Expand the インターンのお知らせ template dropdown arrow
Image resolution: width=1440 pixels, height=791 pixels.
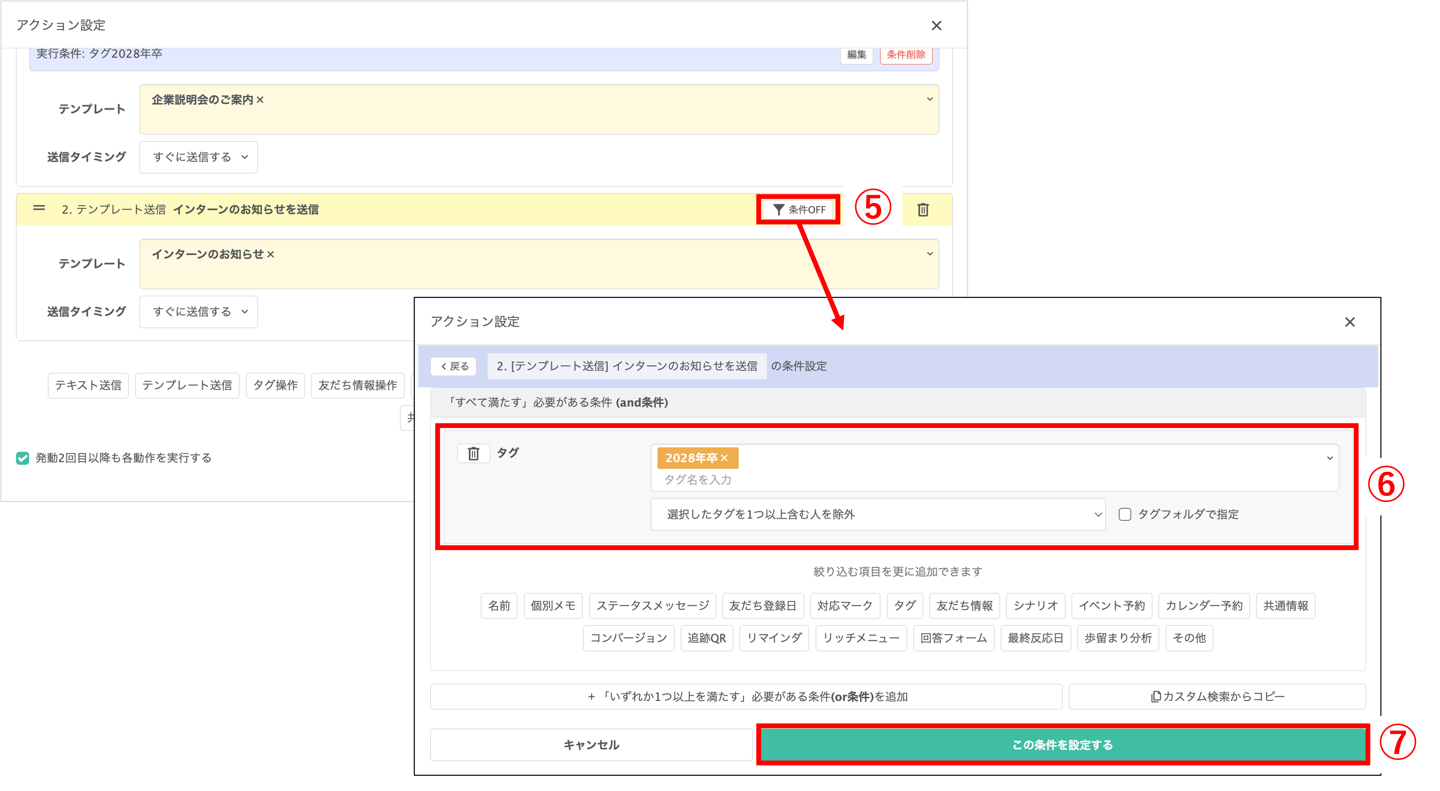[x=930, y=253]
